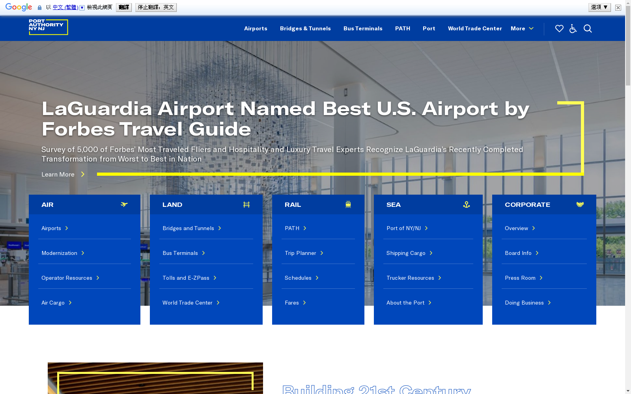Open Port in top navigation
631x394 pixels.
(429, 28)
